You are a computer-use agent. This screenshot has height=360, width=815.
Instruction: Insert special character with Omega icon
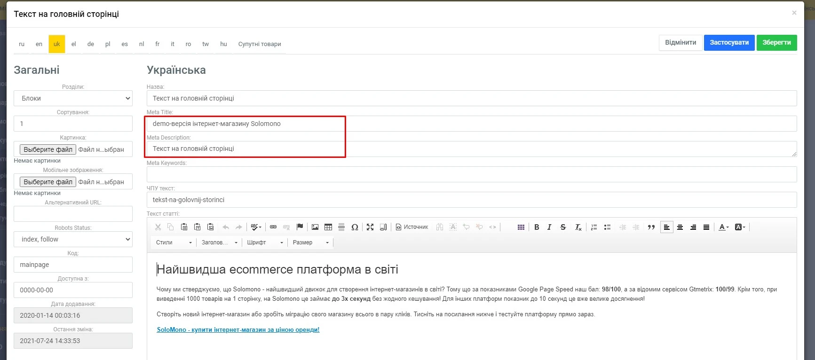click(x=355, y=227)
